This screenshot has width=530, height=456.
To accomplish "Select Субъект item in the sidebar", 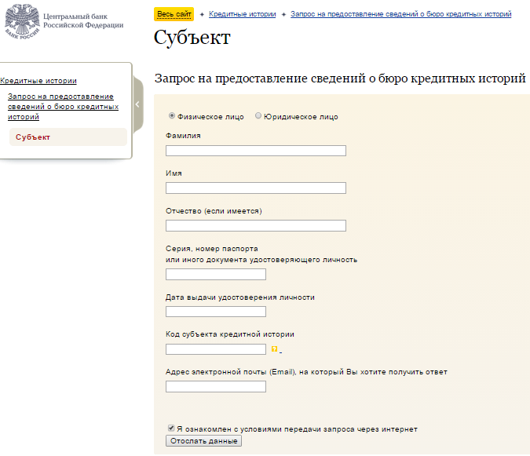I will click(32, 137).
